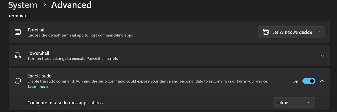Click the Terminal setting title text
Viewport: 337px width, 112px height.
(36, 30)
